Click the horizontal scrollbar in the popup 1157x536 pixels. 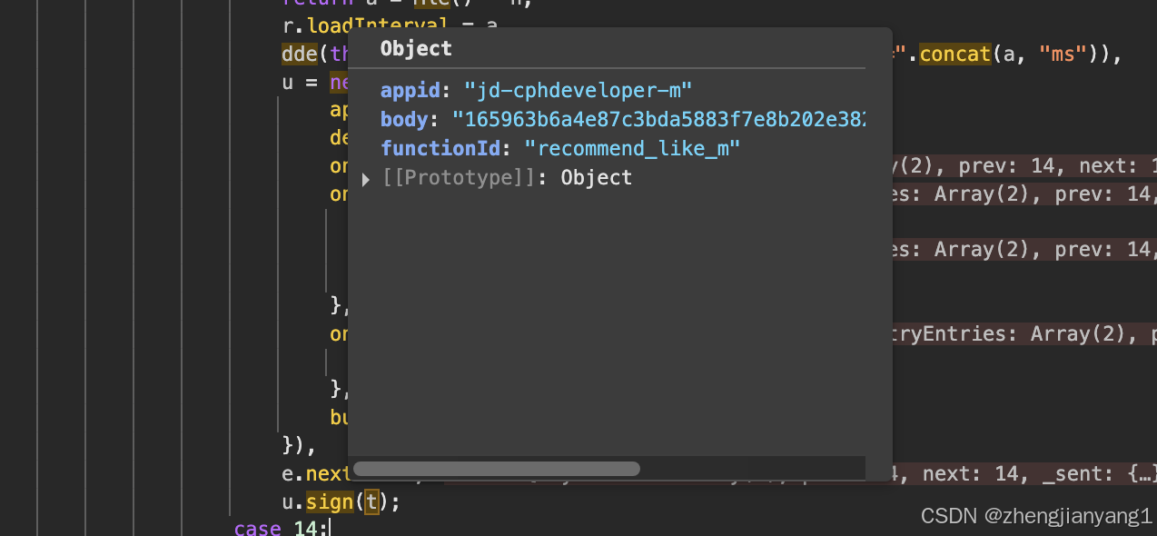tap(496, 469)
